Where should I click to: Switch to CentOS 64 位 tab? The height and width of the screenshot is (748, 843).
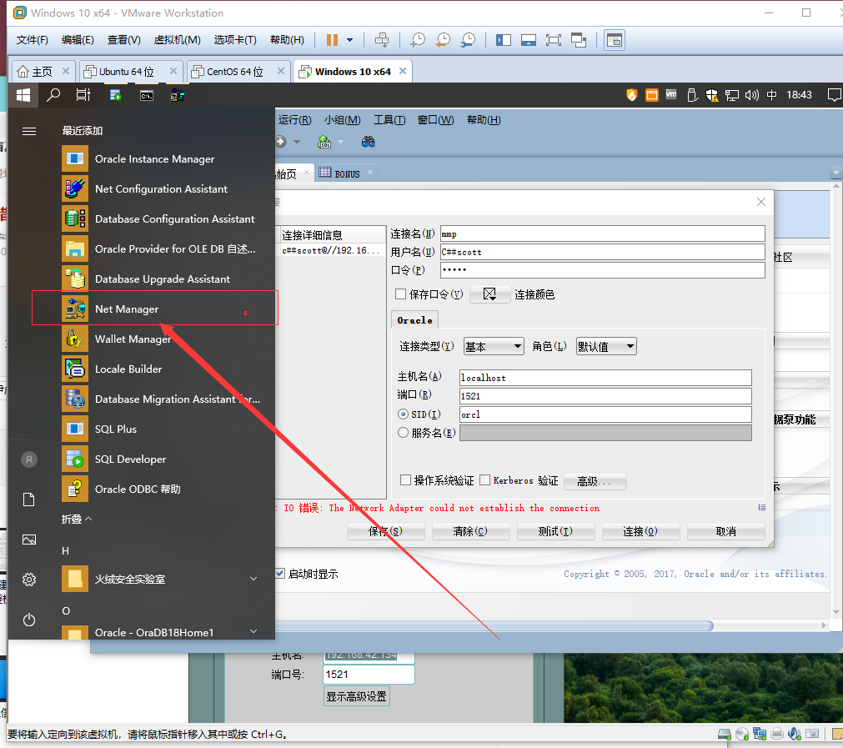[239, 72]
